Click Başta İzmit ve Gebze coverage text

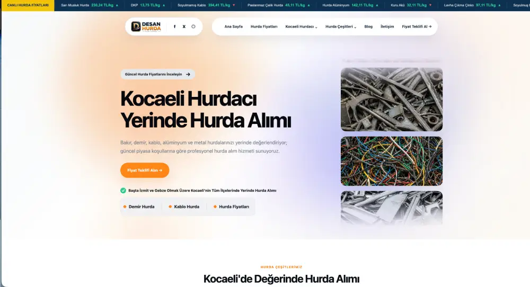(202, 191)
